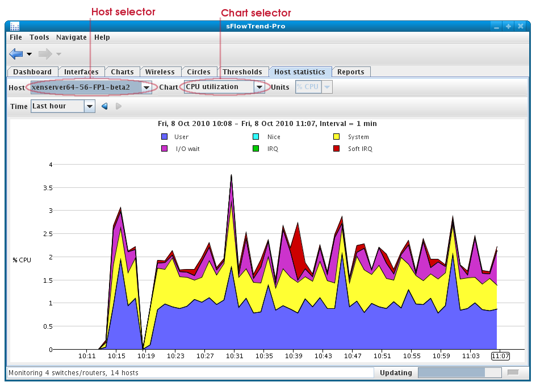Open the Navigate menu
536x386 pixels.
point(72,37)
